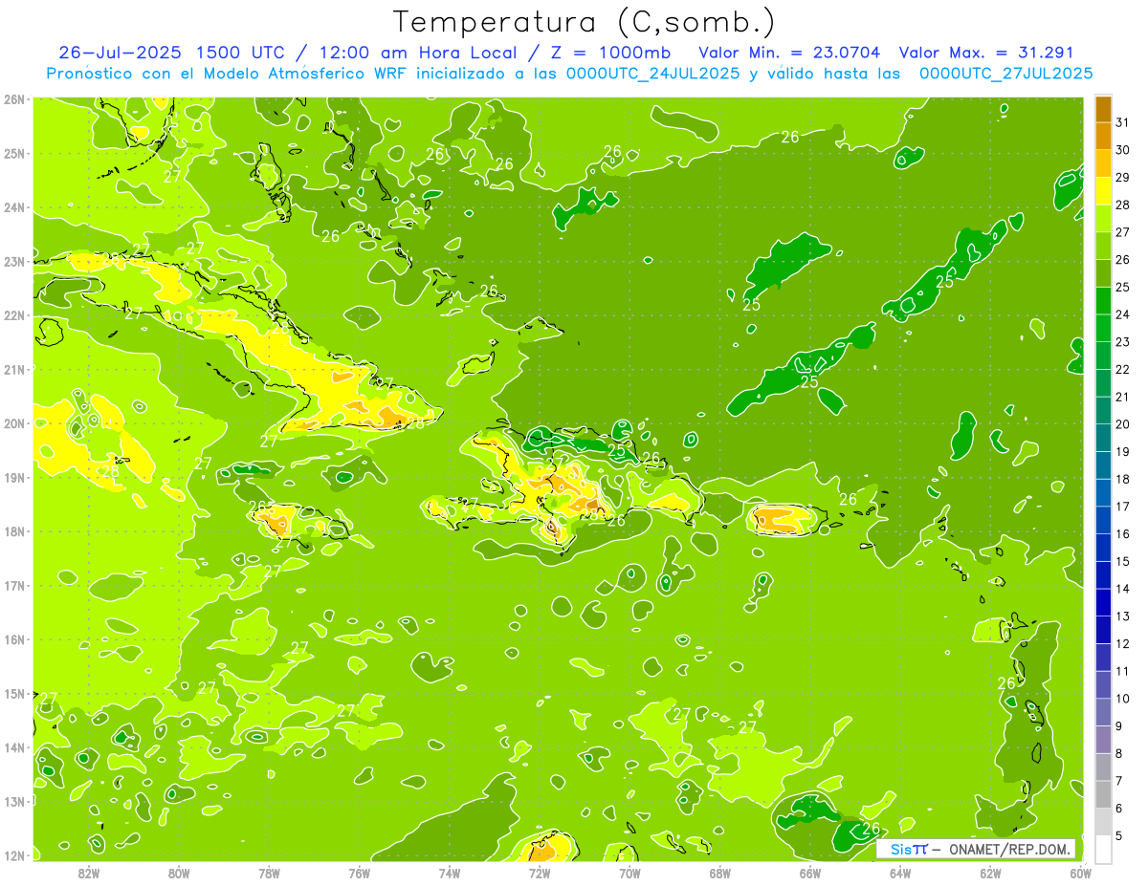Click the "80W" longitude axis label
This screenshot has width=1148, height=886.
point(179,873)
